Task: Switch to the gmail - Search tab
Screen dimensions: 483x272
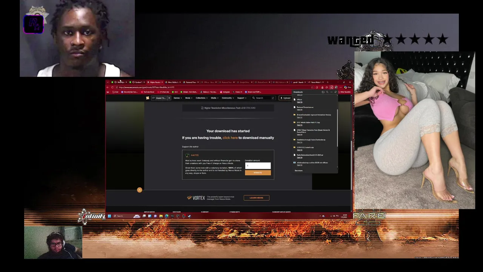Action: [x=298, y=82]
